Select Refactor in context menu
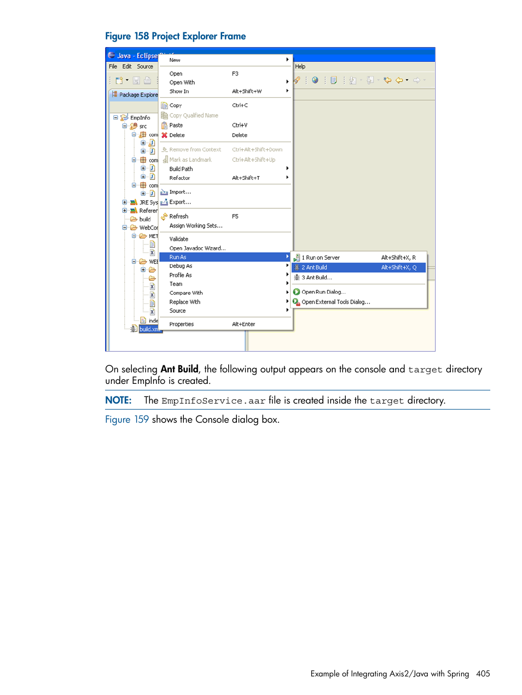 tap(225, 178)
